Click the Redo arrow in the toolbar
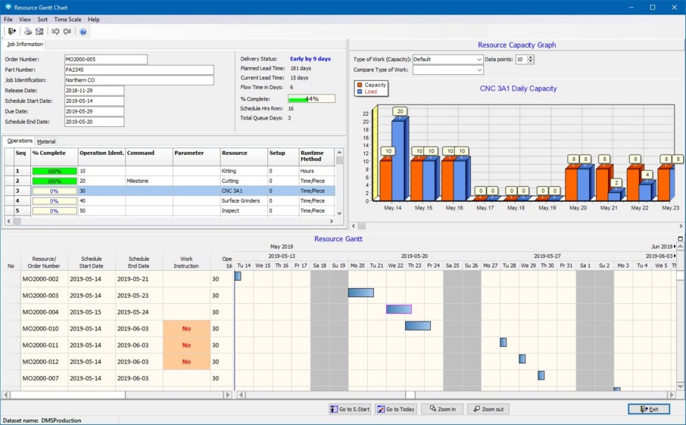686x425 pixels. (67, 32)
